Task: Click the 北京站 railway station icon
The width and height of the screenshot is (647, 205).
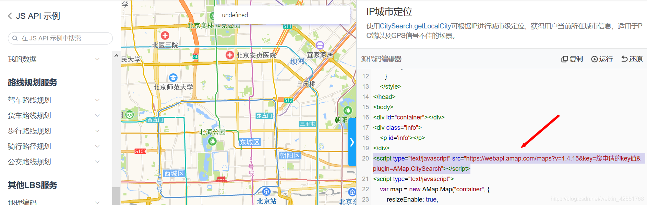Action: pos(266,192)
